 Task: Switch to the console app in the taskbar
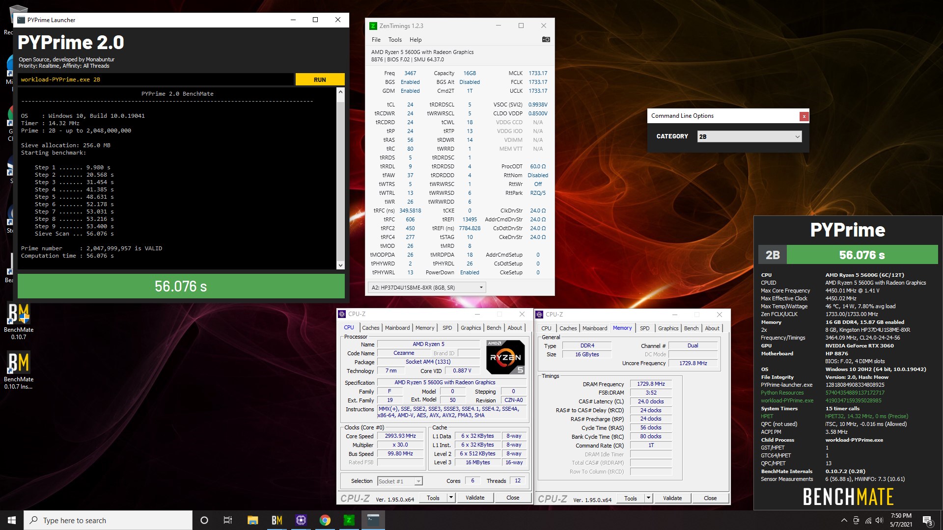point(373,520)
